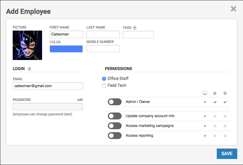Image resolution: width=243 pixels, height=165 pixels.
Task: Click the Tags help question mark icon
Action: pos(135,28)
